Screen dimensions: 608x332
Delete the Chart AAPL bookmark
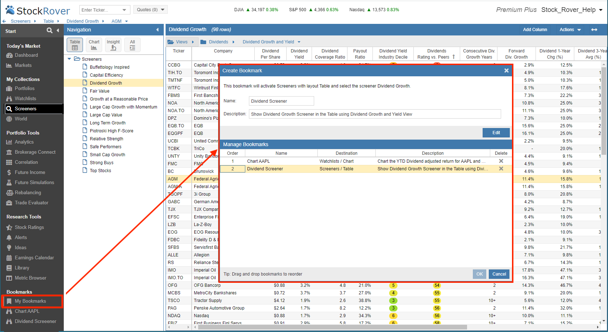click(x=501, y=161)
